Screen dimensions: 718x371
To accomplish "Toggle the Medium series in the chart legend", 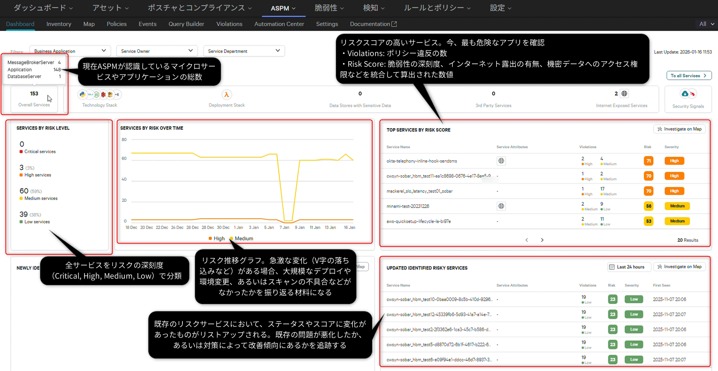I will click(241, 238).
